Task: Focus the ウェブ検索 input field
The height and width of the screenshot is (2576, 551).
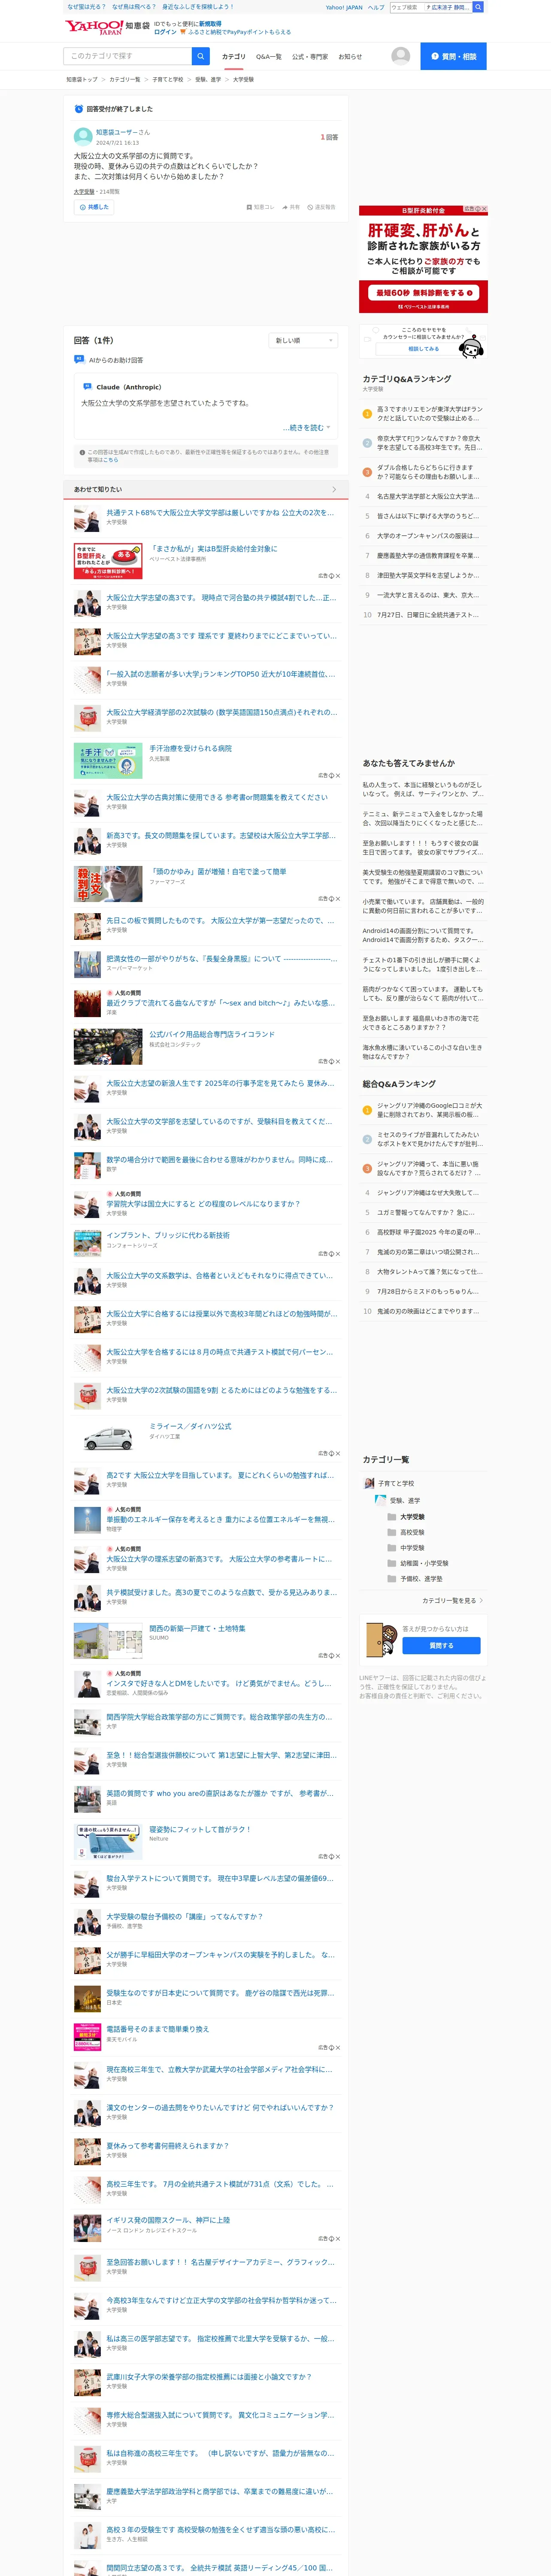Action: click(x=406, y=7)
